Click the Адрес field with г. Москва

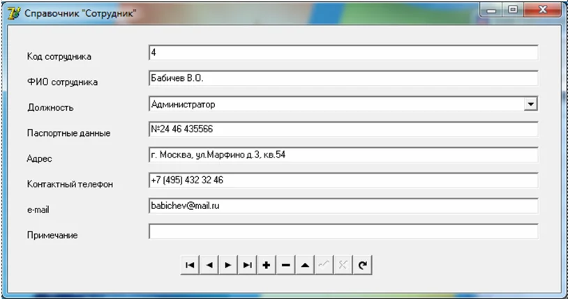point(343,155)
